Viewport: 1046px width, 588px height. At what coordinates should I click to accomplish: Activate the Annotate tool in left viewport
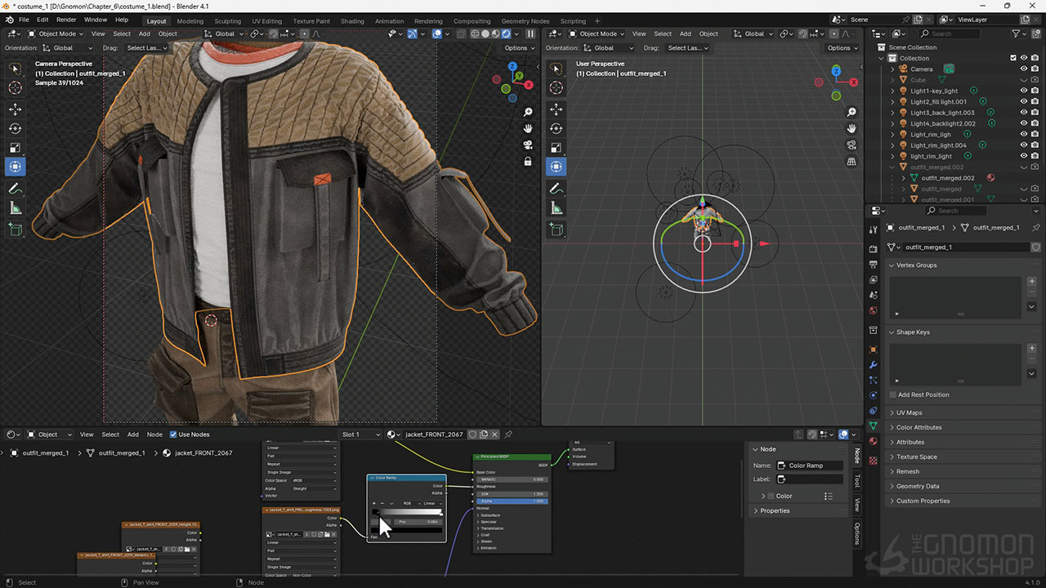(15, 189)
